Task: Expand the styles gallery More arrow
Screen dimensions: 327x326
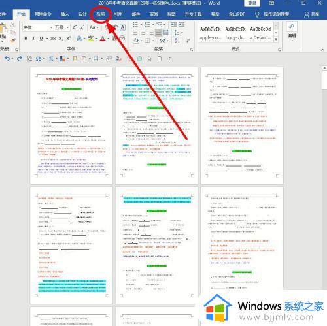Action: [276, 39]
